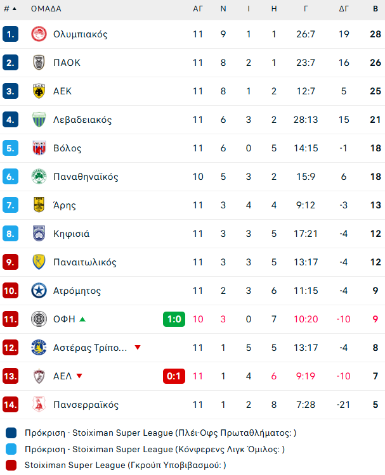
Task: Click the Πανσερραϊκός team crest icon
Action: pyautogui.click(x=39, y=405)
